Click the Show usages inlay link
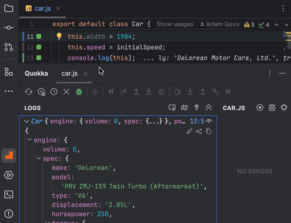The image size is (291, 223). 175,24
